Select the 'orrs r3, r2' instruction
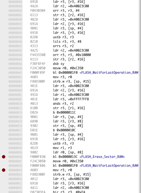141x193 pixels. pos(63,46)
